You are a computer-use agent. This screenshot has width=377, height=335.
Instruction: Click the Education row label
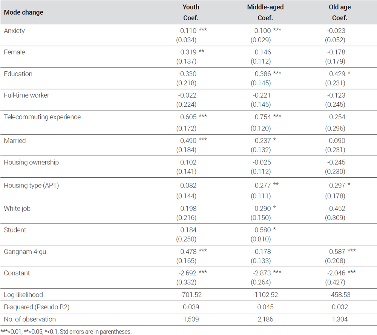18,74
